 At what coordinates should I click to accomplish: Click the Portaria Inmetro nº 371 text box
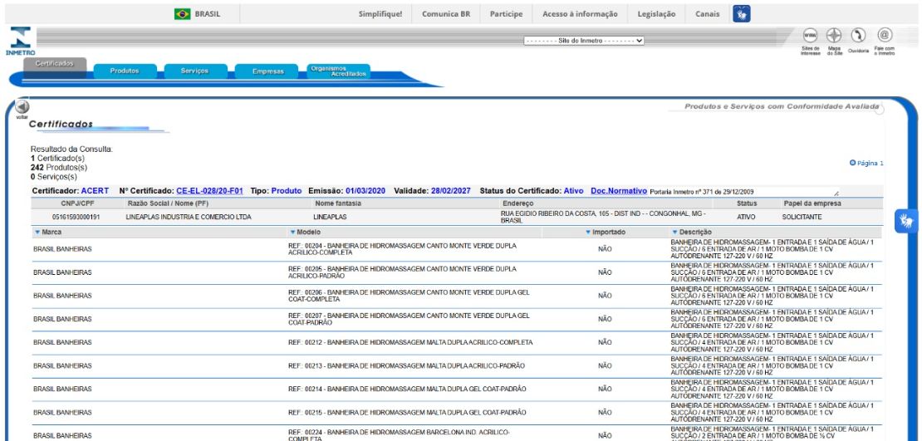(744, 192)
